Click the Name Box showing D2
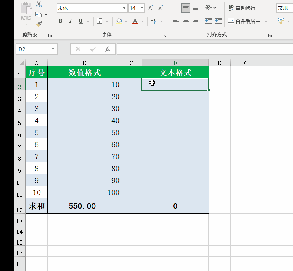 click(33, 49)
